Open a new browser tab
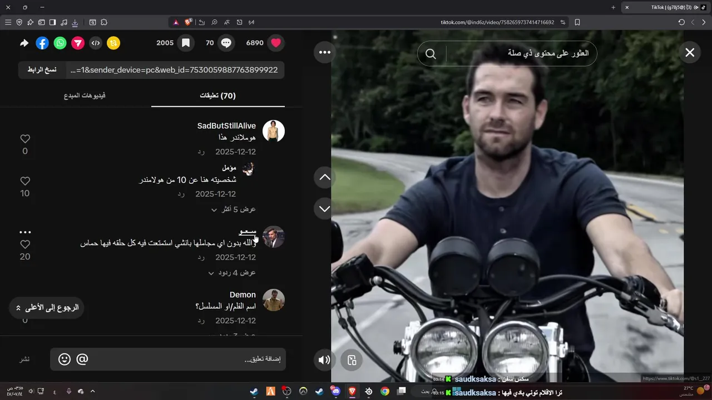The height and width of the screenshot is (400, 712). 613,7
